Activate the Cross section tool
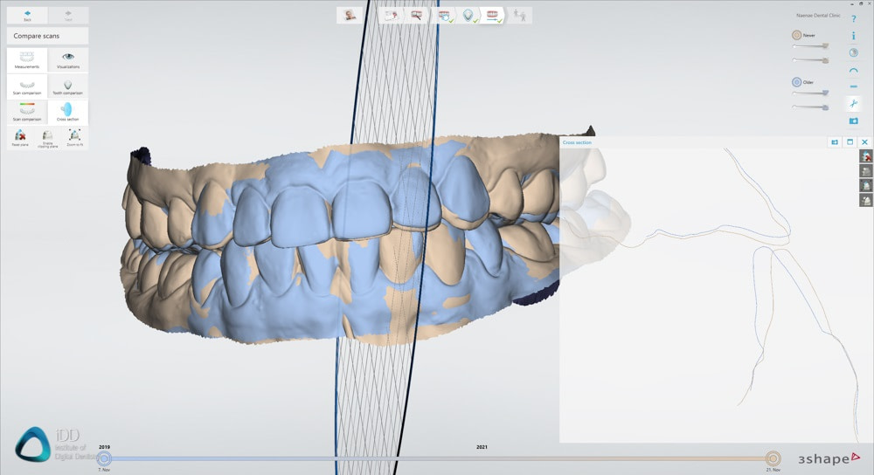 pyautogui.click(x=68, y=112)
